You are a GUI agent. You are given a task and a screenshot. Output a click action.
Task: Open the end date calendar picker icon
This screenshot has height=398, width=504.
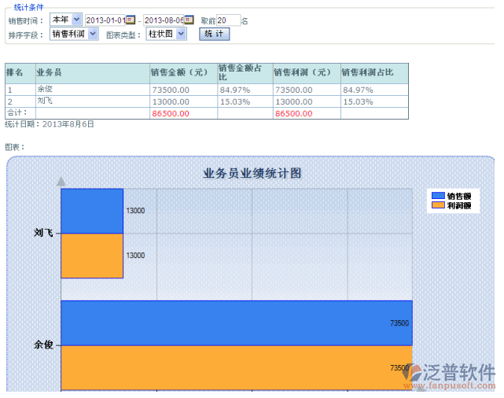click(189, 20)
